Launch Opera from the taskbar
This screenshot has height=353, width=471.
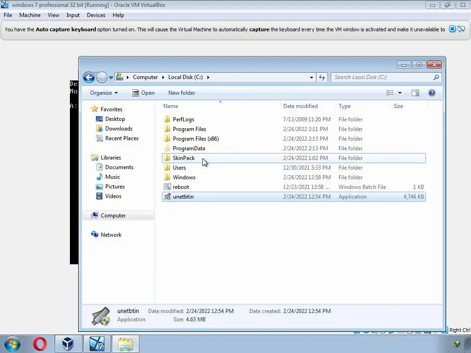click(40, 344)
